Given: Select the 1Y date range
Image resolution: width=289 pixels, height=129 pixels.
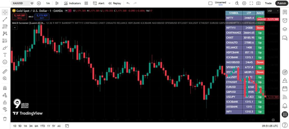Looking at the screenshot, I should (49, 126).
